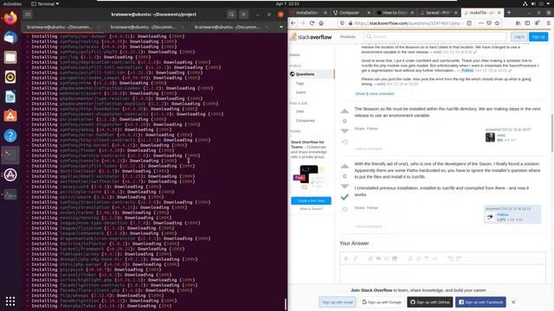This screenshot has height=311, width=554.
Task: Click the Activities button
Action: tap(12, 3)
